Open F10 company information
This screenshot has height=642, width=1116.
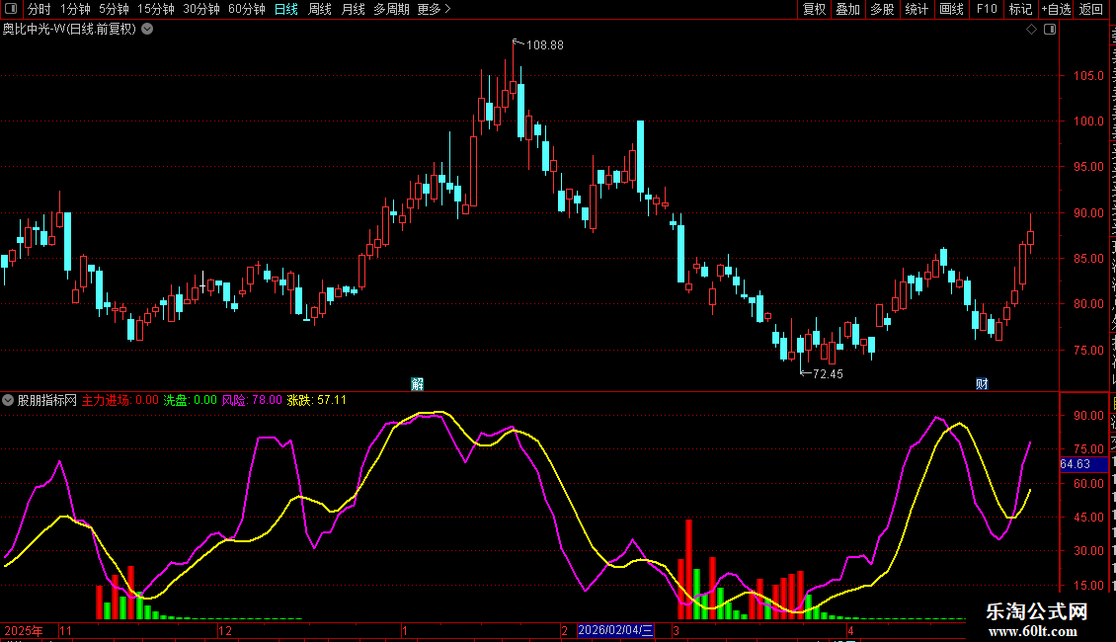click(x=987, y=9)
